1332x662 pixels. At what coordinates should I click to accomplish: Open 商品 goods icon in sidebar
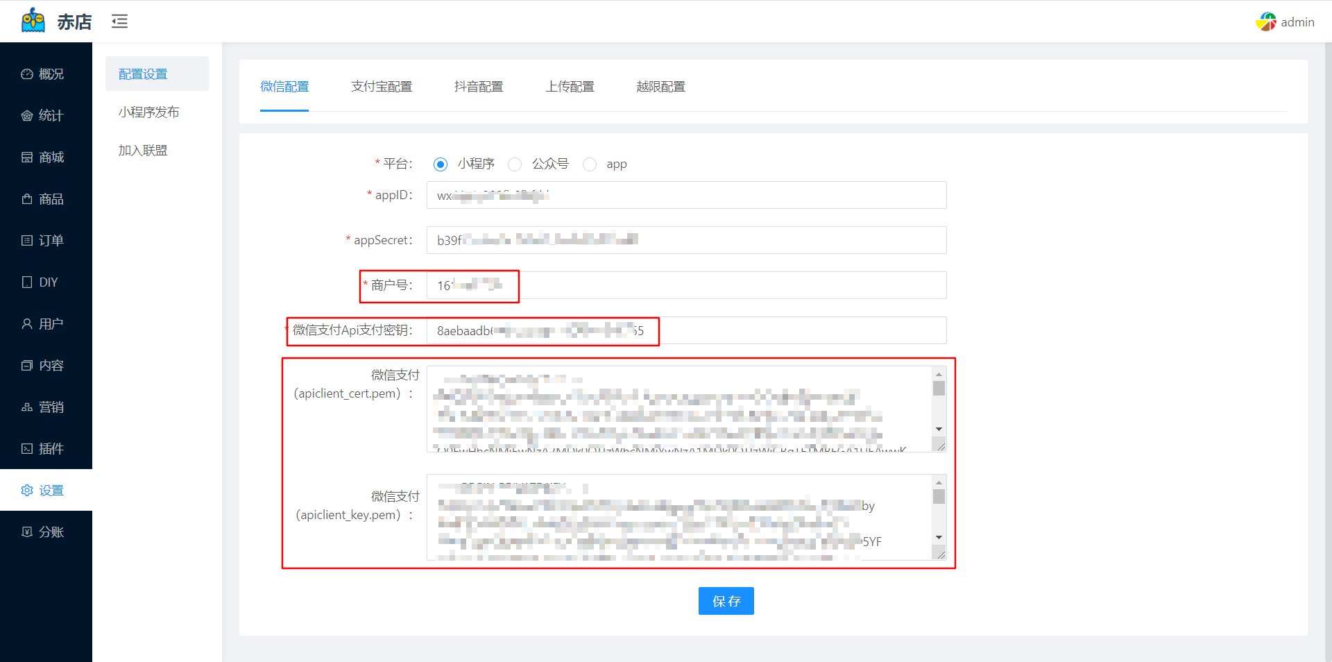coord(27,199)
